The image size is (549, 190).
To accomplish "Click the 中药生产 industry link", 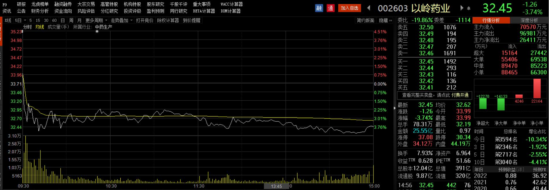I will coord(104,27).
